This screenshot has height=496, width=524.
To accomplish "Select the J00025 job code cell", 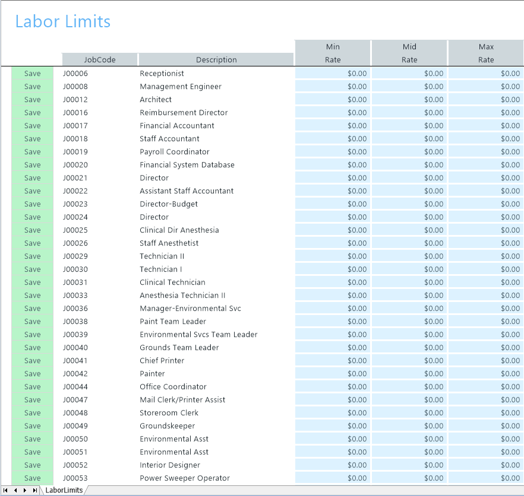I will pyautogui.click(x=75, y=230).
